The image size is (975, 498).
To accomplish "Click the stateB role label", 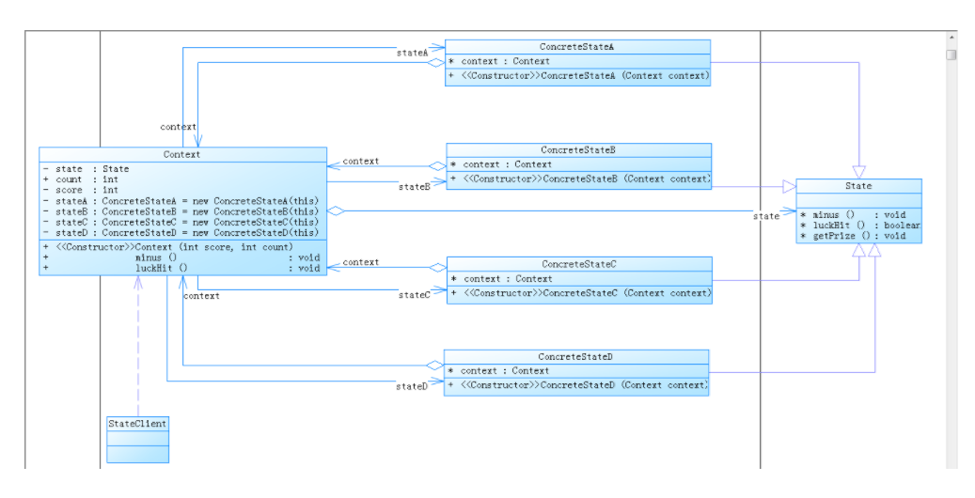I will [x=414, y=187].
